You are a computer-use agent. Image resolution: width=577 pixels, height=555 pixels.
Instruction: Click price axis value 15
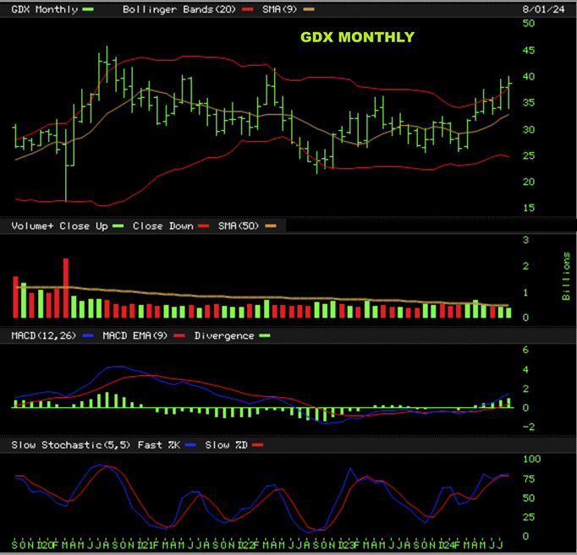pyautogui.click(x=529, y=208)
